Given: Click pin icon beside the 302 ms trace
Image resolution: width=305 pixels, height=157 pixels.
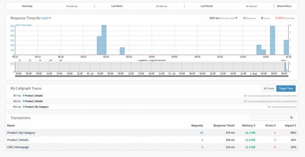Looking at the screenshot, I should (x=23, y=101).
